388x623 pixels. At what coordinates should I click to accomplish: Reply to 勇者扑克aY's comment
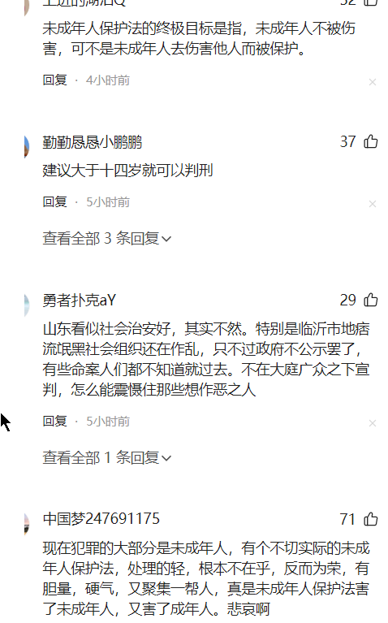tap(55, 422)
